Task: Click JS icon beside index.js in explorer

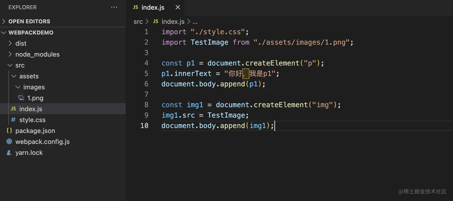Action: pyautogui.click(x=13, y=109)
